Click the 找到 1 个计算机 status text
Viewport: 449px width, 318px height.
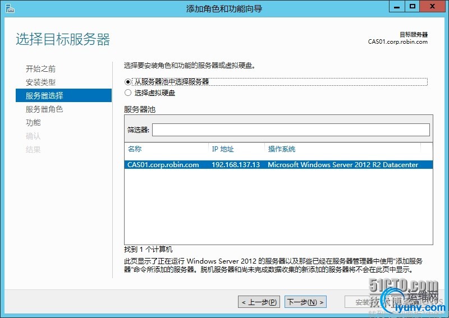[x=148, y=250]
